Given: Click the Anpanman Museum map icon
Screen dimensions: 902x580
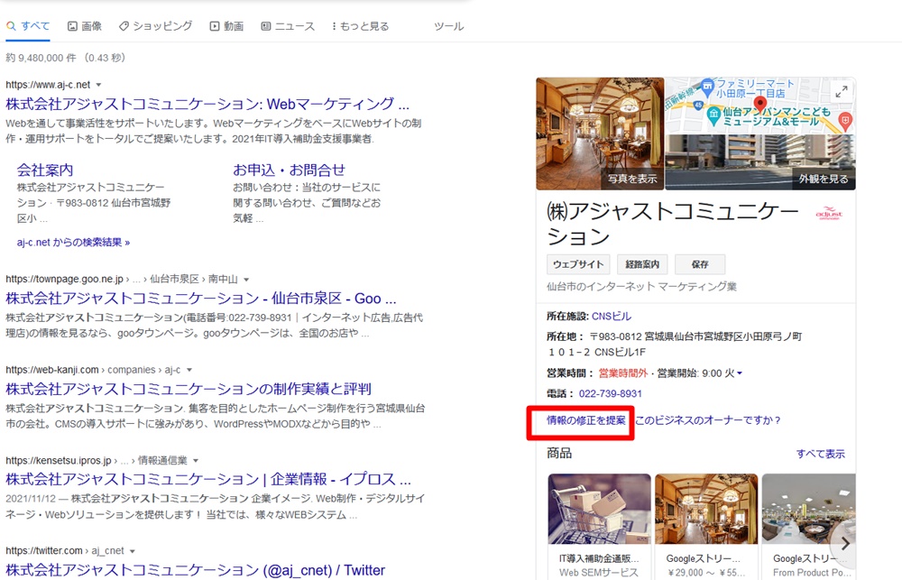Looking at the screenshot, I should pyautogui.click(x=713, y=115).
